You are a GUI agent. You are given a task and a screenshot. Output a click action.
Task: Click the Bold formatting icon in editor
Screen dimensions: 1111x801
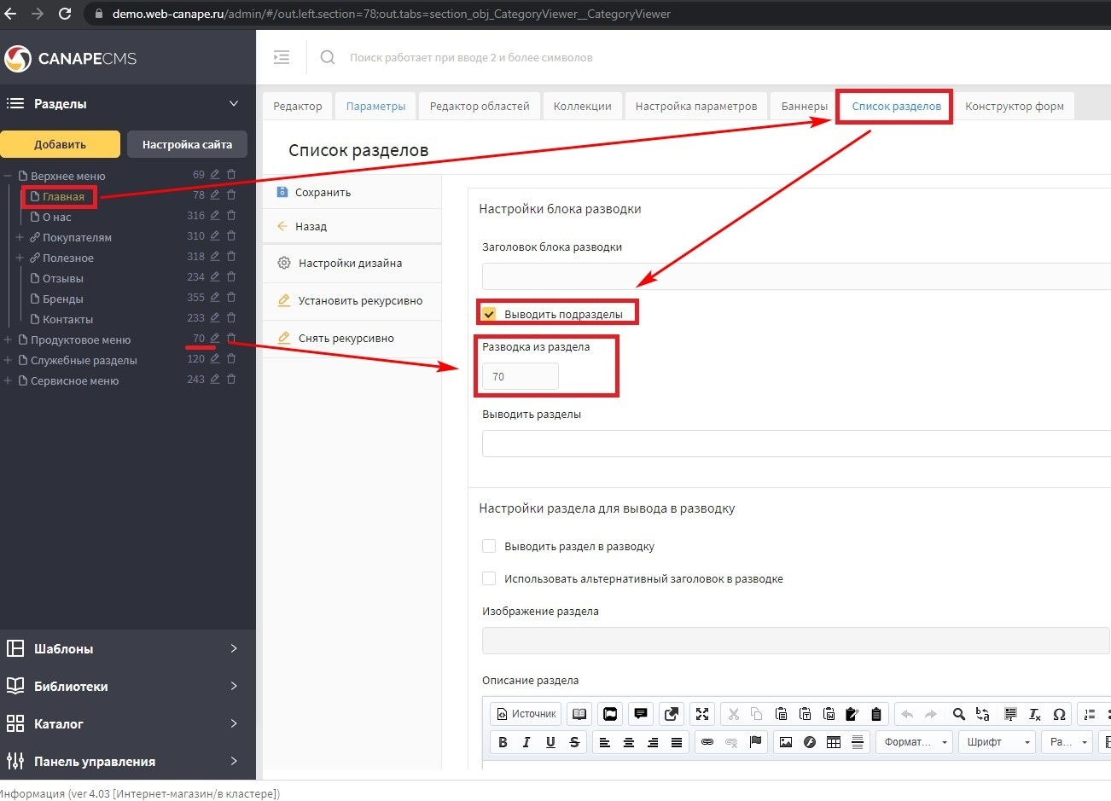[503, 742]
